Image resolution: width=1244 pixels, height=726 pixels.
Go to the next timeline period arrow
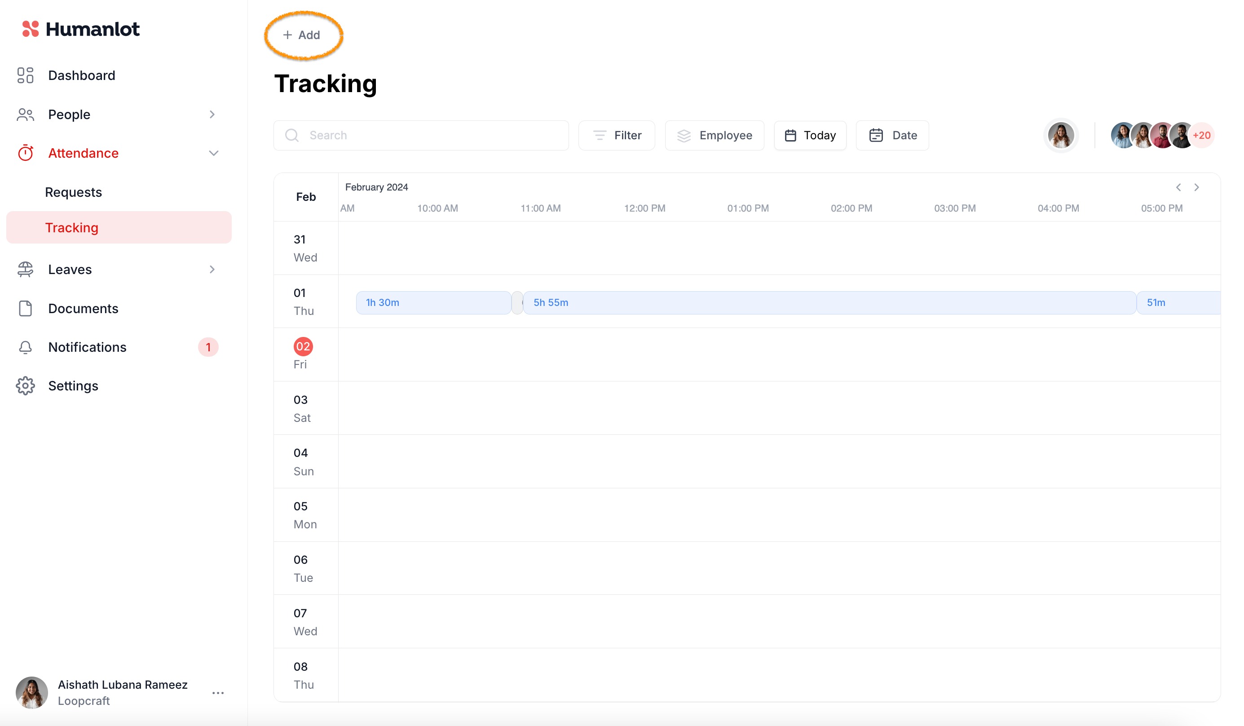[x=1196, y=187]
